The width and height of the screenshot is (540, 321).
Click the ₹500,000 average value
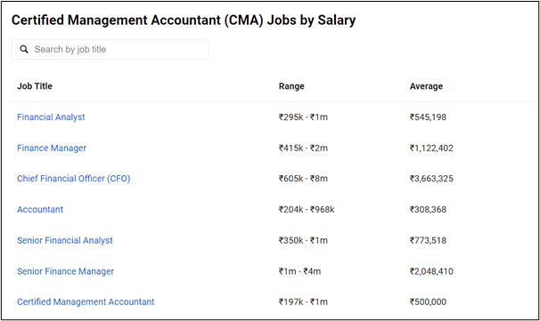428,302
